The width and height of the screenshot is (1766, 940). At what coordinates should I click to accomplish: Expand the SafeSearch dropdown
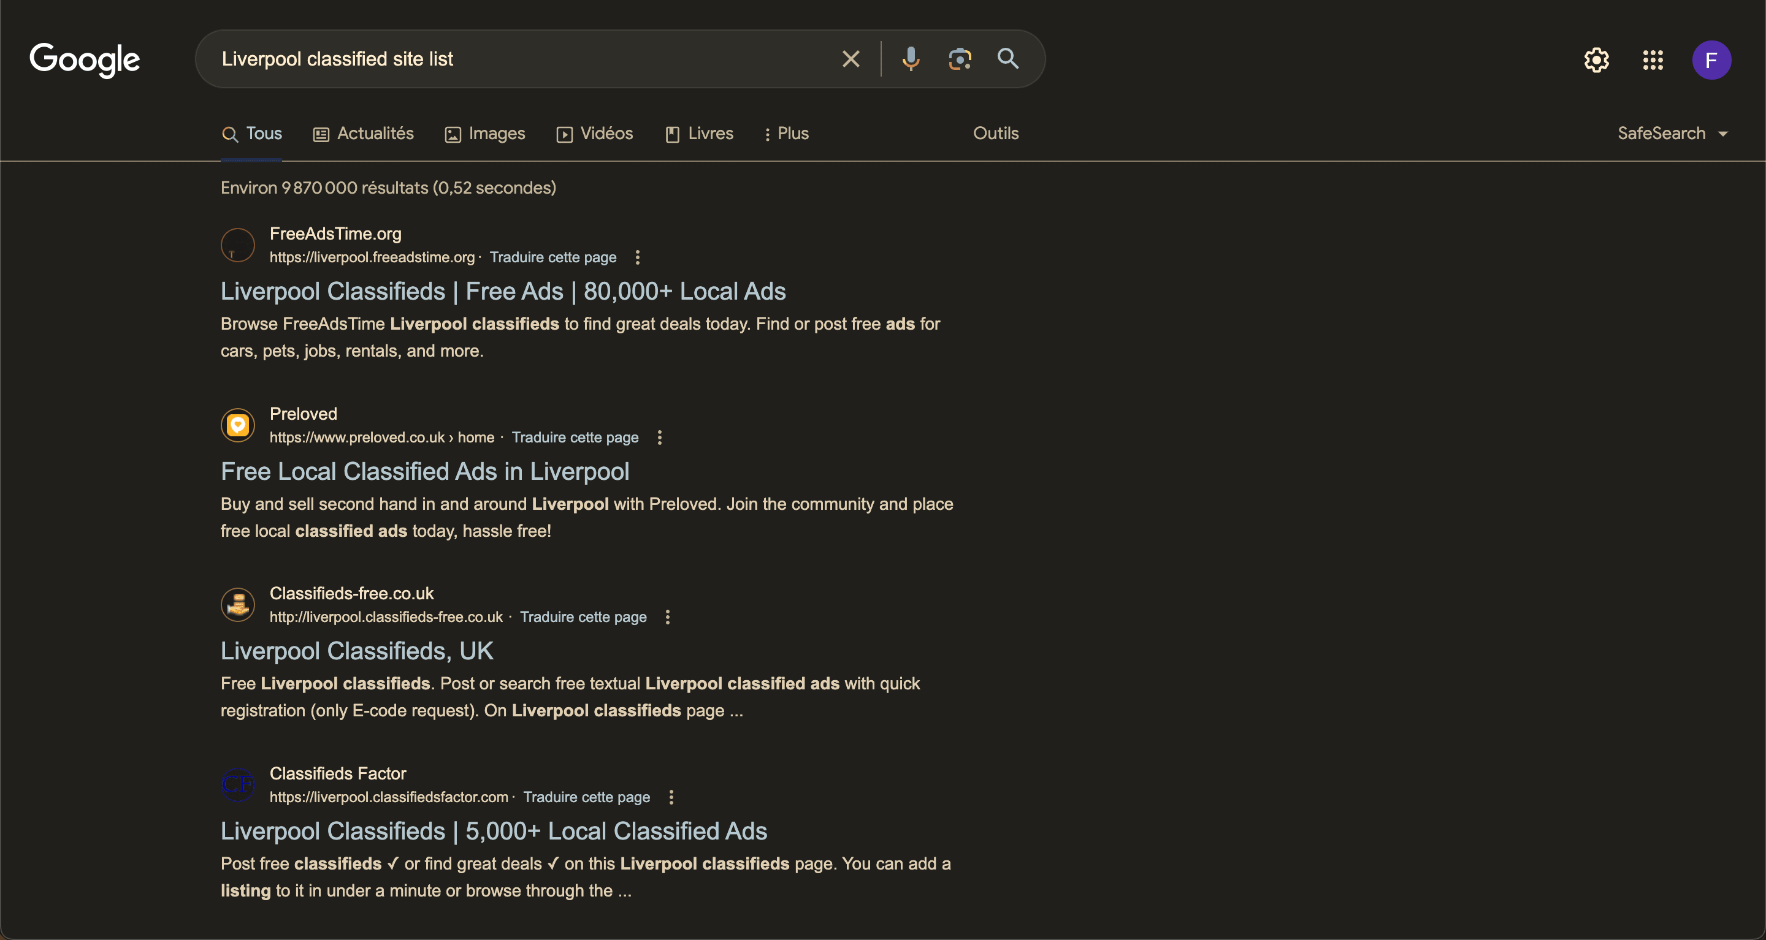pos(1672,134)
